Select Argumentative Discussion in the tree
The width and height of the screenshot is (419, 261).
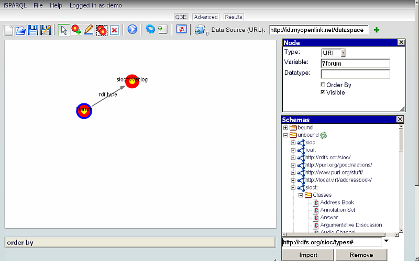click(x=351, y=225)
